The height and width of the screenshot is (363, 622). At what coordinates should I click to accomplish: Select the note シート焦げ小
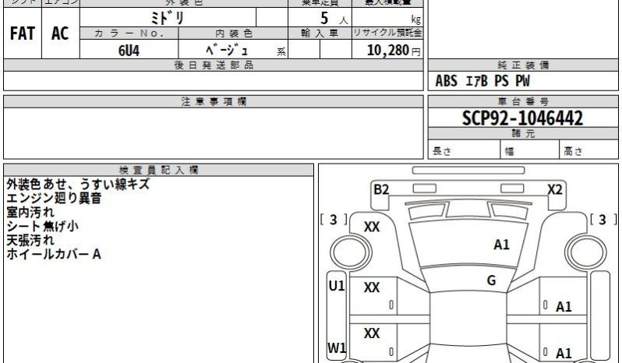(x=42, y=226)
